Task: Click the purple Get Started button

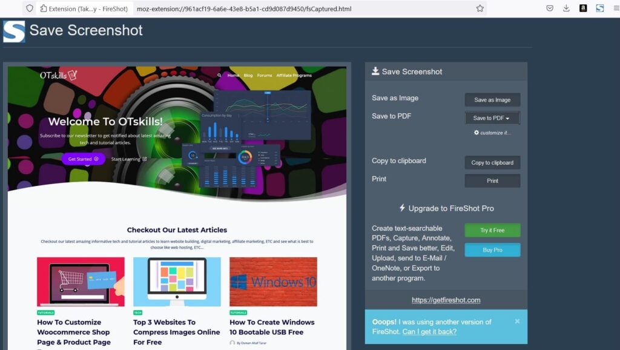Action: tap(84, 159)
